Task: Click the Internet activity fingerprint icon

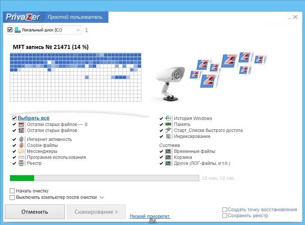Action: point(21,139)
